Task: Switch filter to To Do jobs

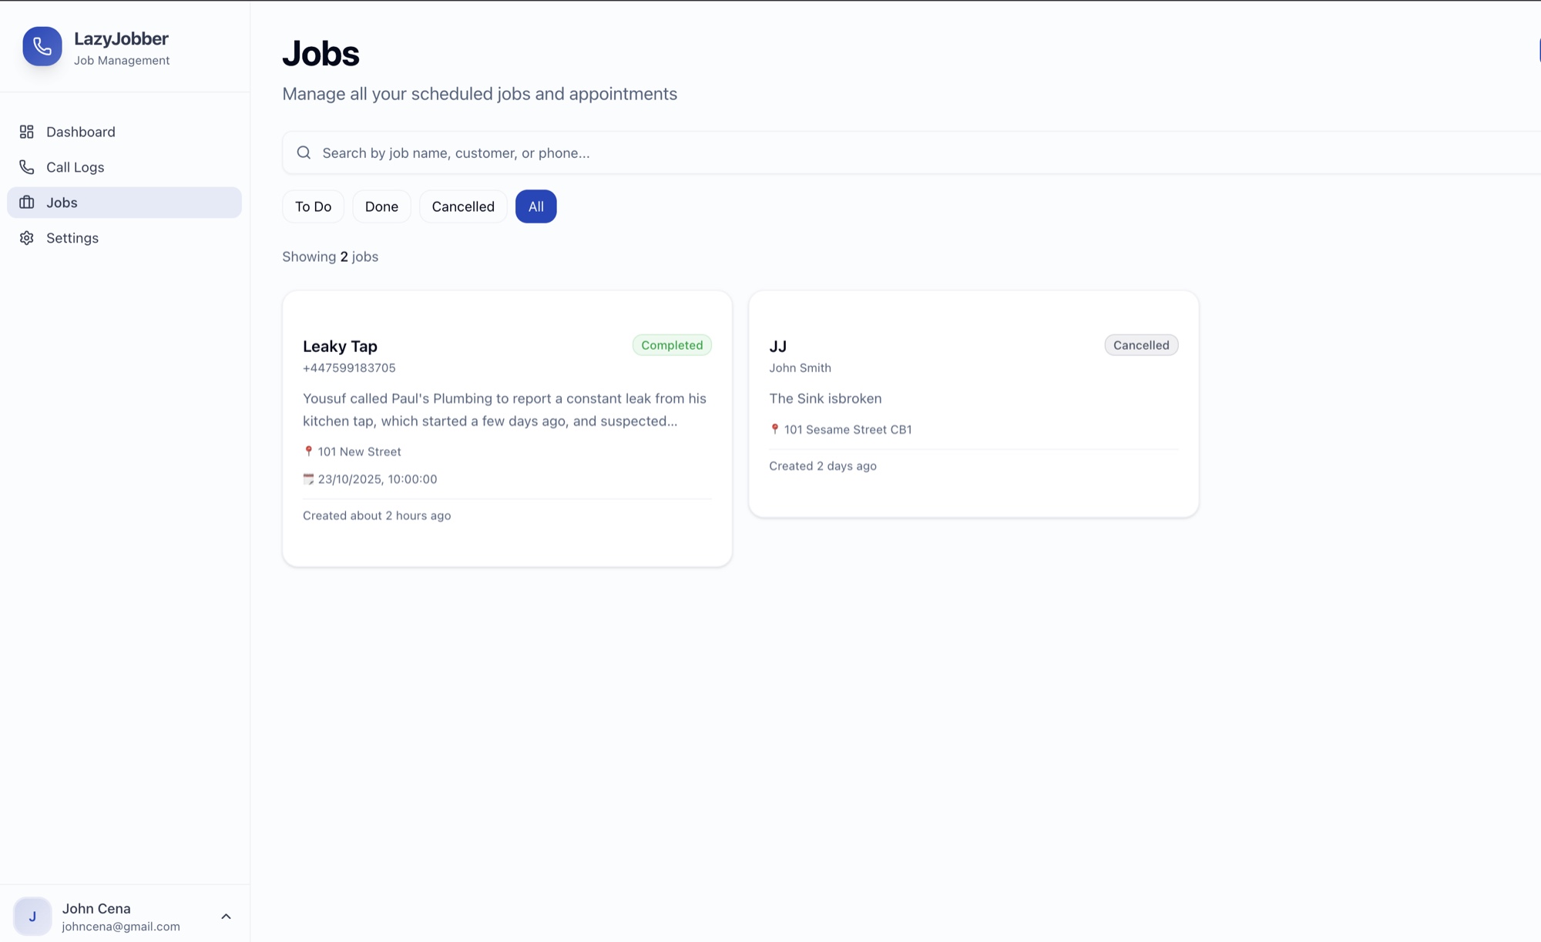Action: pyautogui.click(x=313, y=206)
